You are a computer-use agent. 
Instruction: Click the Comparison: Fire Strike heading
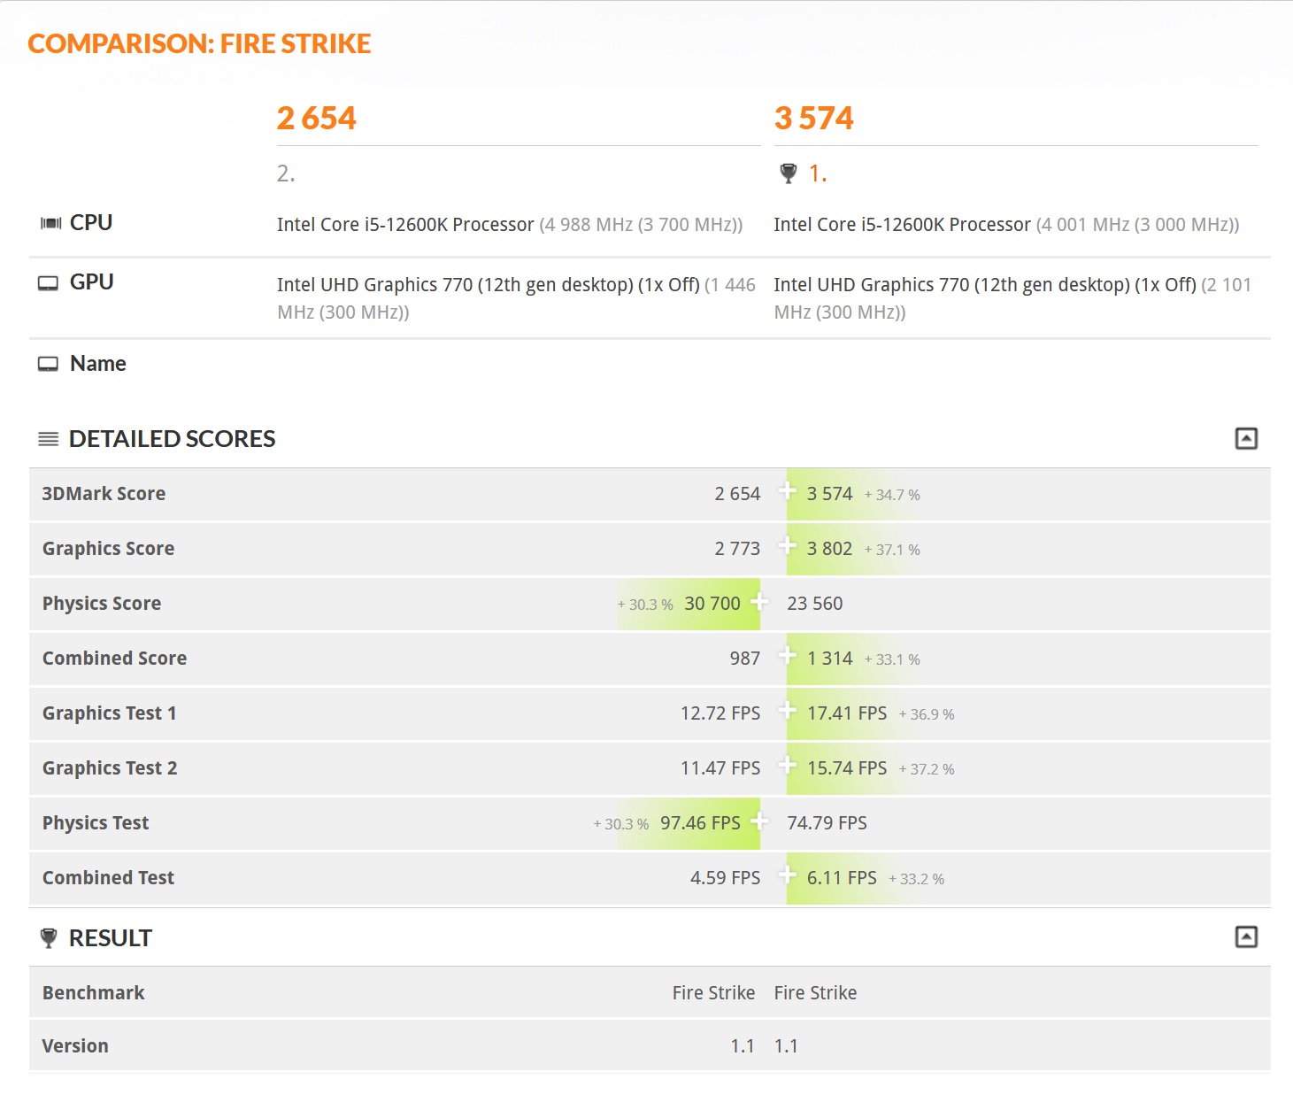[x=199, y=43]
